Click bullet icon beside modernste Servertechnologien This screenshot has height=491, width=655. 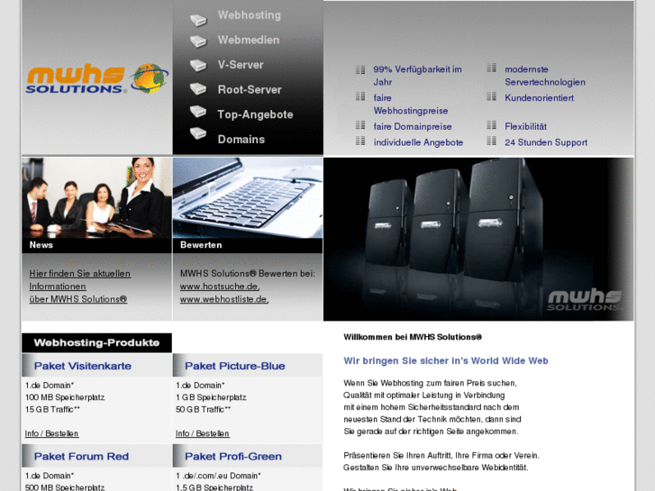point(491,68)
